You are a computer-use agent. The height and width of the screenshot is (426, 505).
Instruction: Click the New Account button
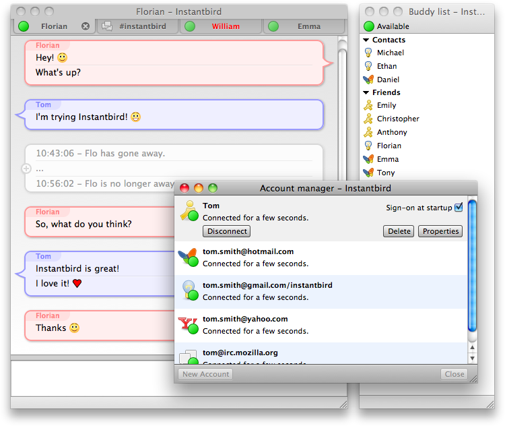205,374
